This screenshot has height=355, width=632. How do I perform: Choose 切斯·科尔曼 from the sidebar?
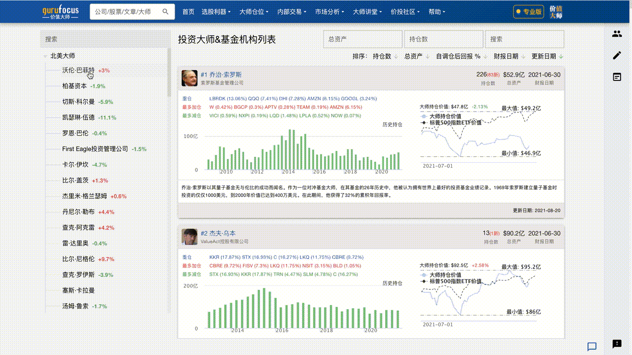click(79, 102)
